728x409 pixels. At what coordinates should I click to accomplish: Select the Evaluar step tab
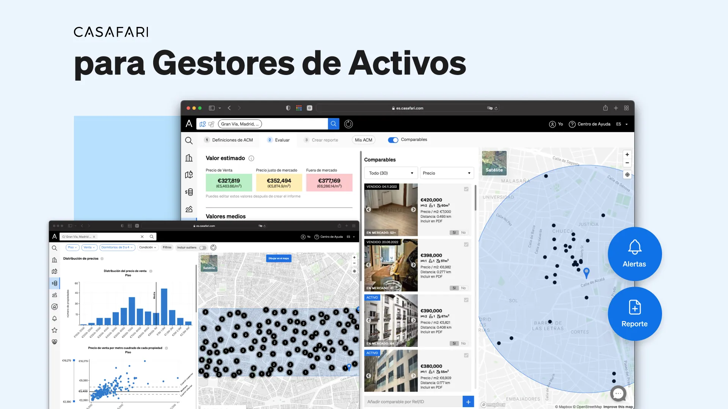[x=279, y=140]
